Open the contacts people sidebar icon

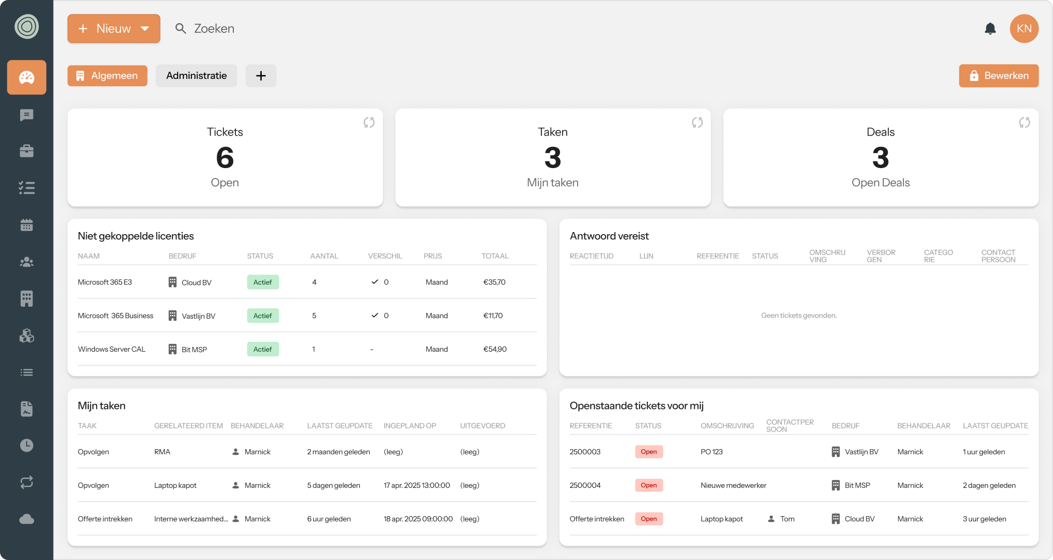26,262
